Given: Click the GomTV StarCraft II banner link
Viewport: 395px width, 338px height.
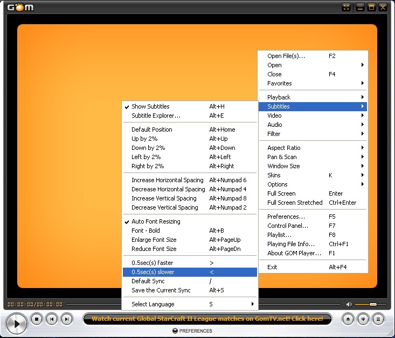Looking at the screenshot, I should click(207, 319).
